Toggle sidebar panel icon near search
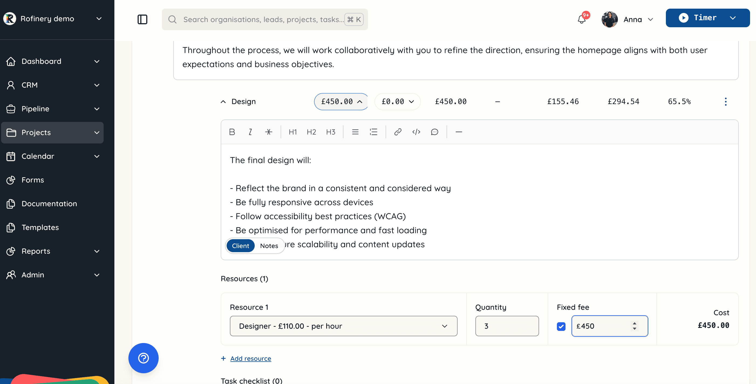This screenshot has height=384, width=756. pyautogui.click(x=142, y=19)
